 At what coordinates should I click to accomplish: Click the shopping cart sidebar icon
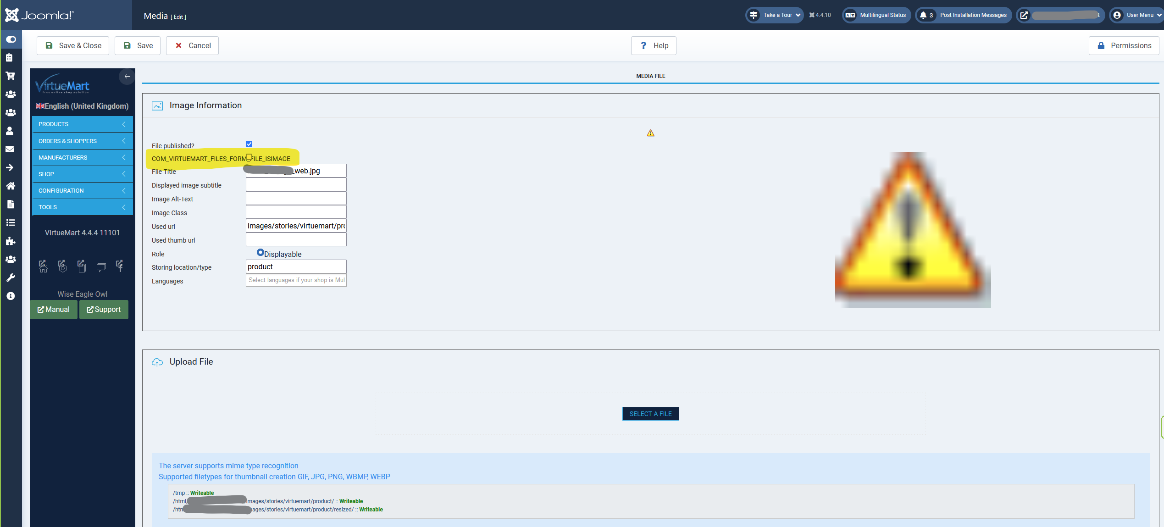coord(10,76)
